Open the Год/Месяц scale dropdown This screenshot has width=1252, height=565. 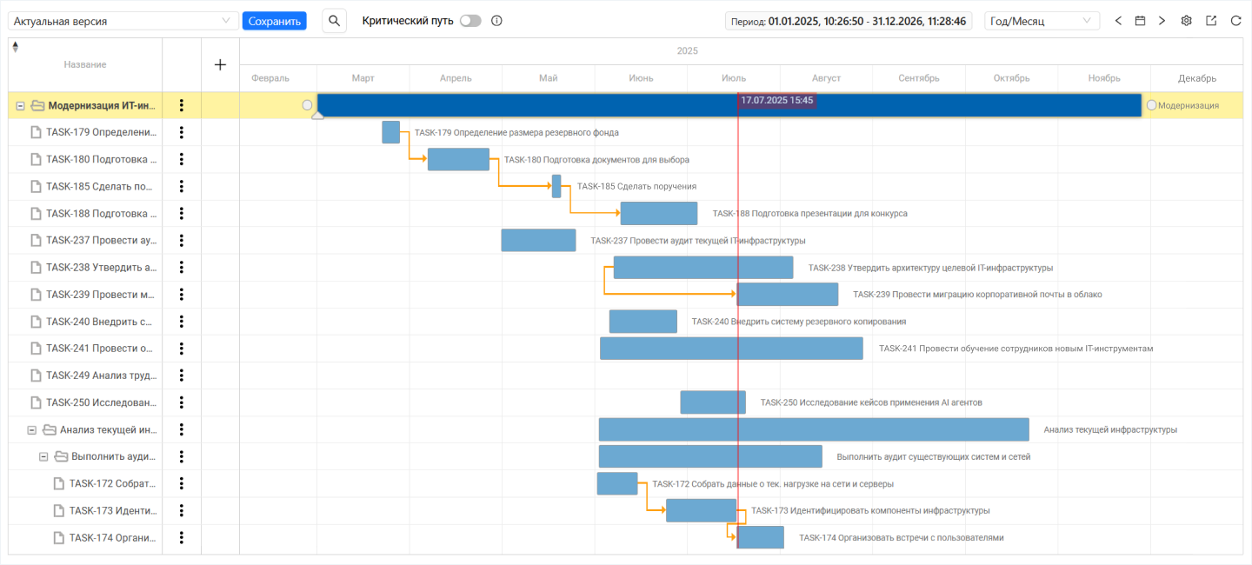point(1042,21)
